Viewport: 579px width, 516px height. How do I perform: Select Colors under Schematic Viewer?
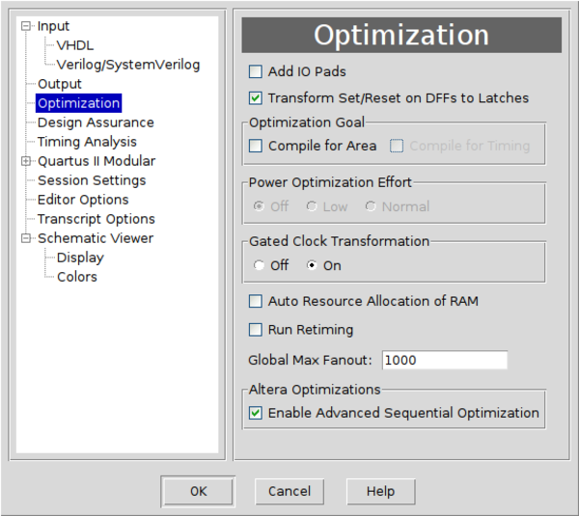(x=76, y=277)
